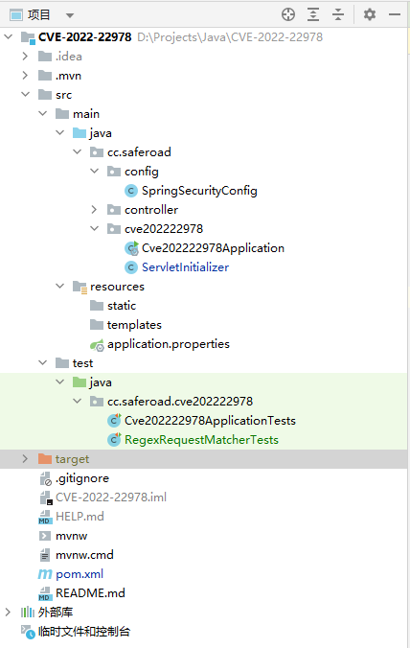Collapse the resources folder
Image resolution: width=410 pixels, height=648 pixels.
coord(59,286)
